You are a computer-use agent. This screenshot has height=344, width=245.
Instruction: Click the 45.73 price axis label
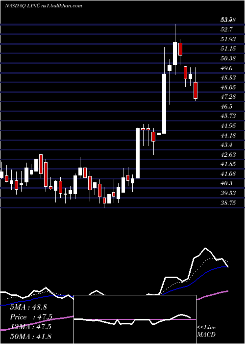point(228,116)
